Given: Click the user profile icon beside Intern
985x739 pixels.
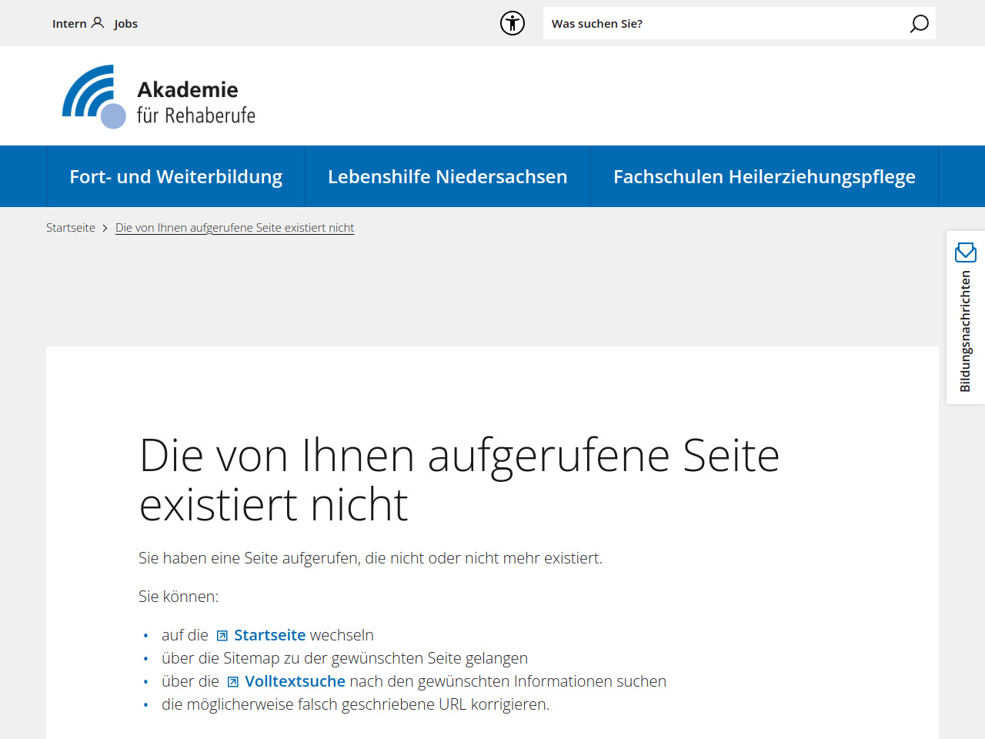Looking at the screenshot, I should pos(98,22).
